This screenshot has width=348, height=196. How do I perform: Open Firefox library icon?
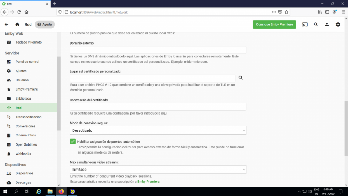320,12
